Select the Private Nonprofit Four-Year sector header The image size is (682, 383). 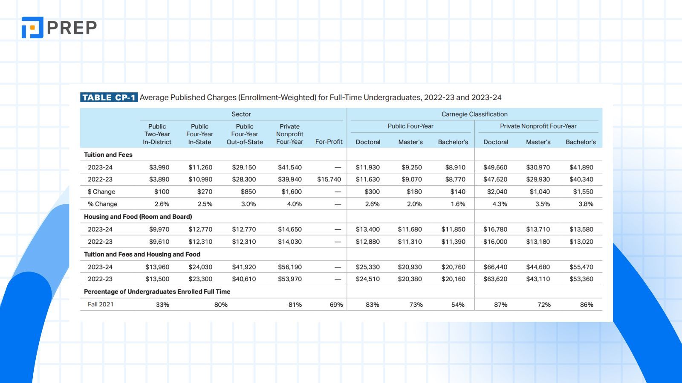290,134
